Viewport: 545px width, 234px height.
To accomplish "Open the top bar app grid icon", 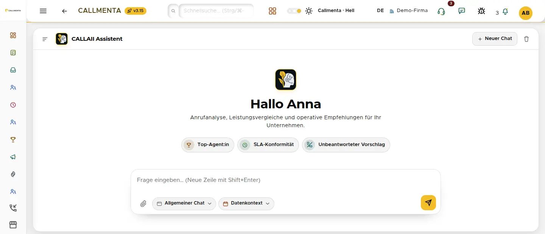I will (272, 11).
